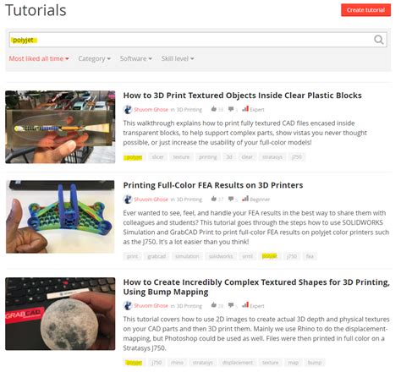Expand the Category filter dropdown
Image resolution: width=401 pixels, height=372 pixels.
point(94,58)
